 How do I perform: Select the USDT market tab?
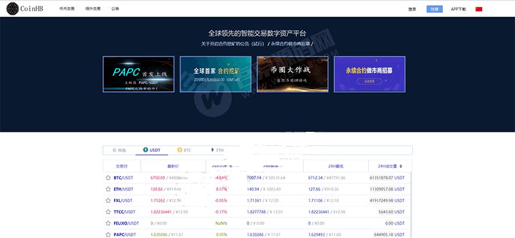click(x=152, y=150)
